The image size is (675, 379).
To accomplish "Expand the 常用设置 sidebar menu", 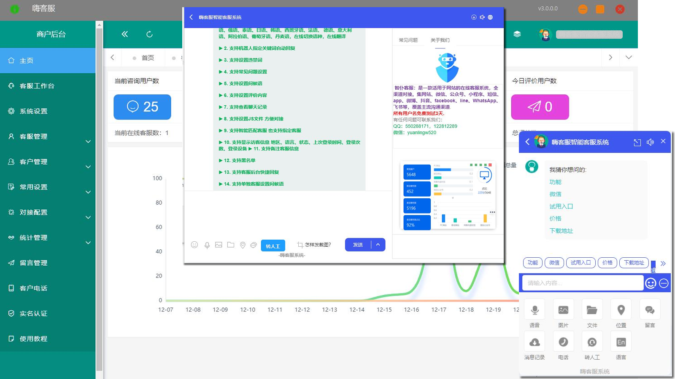I will (x=48, y=187).
